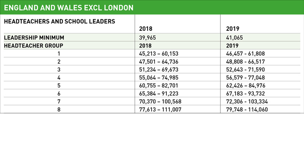This screenshot has height=152, width=304.
Task: Select group 3 value 52,643 - 71,590
Action: 245,70
